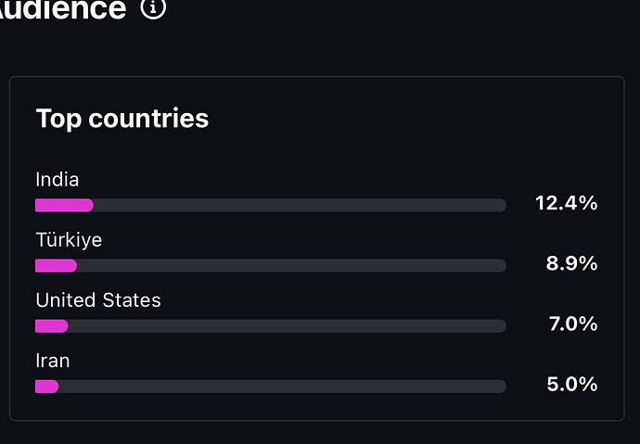Click the Iran country label
This screenshot has height=444, width=640.
[x=53, y=361]
